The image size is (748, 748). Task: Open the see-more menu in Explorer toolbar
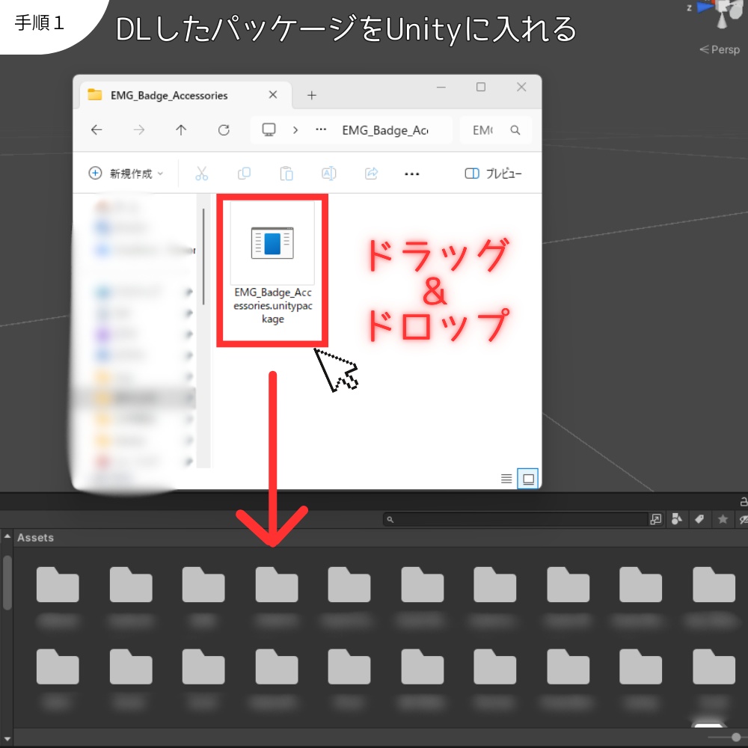click(411, 173)
